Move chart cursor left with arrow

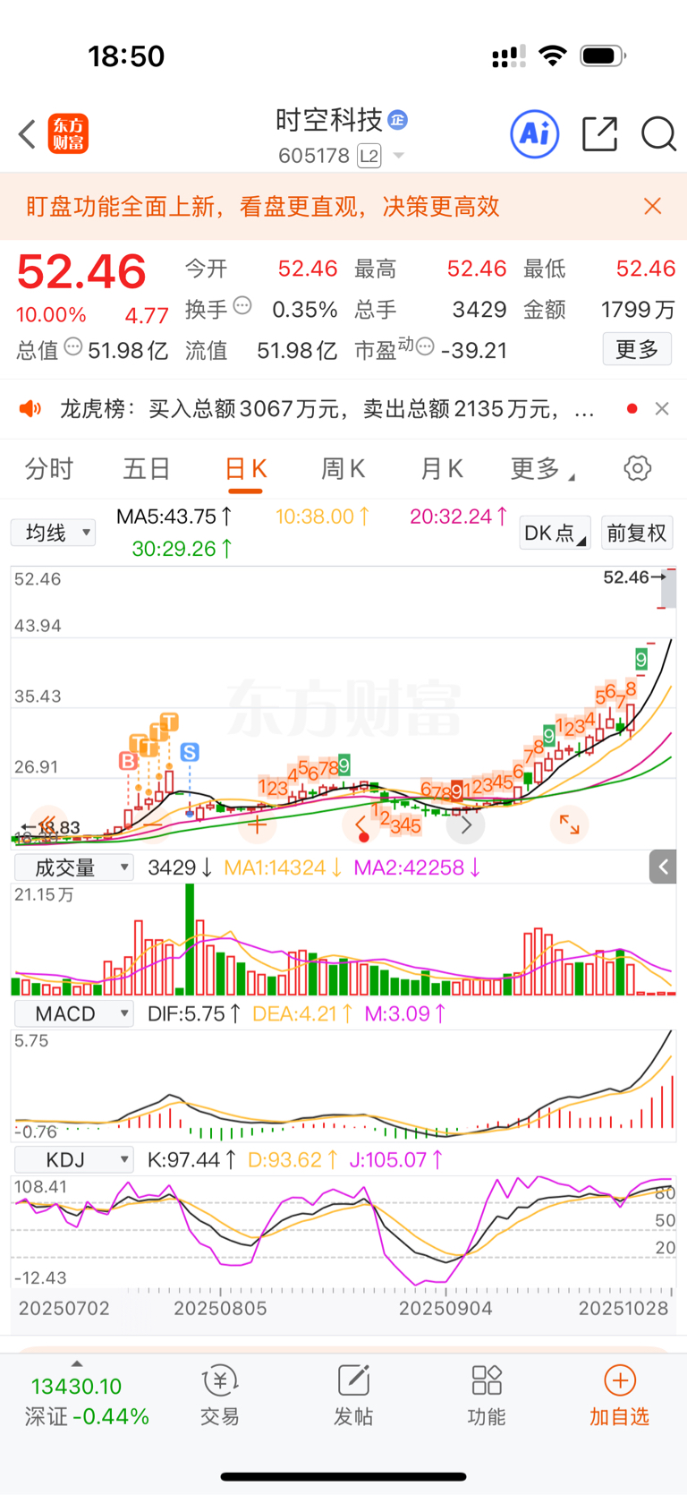(360, 824)
